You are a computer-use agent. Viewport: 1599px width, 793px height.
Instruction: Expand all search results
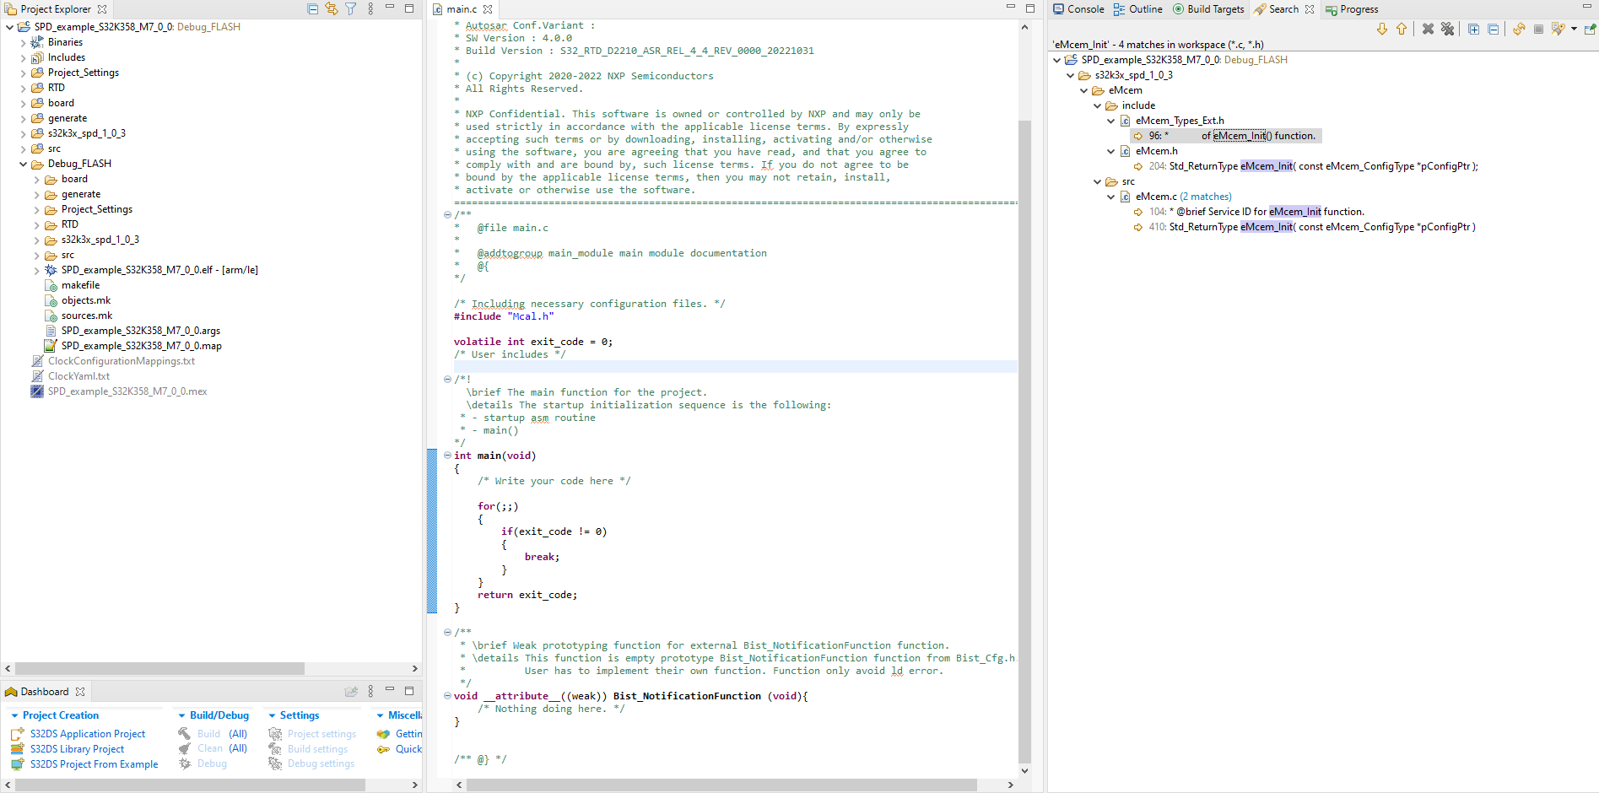(x=1473, y=29)
